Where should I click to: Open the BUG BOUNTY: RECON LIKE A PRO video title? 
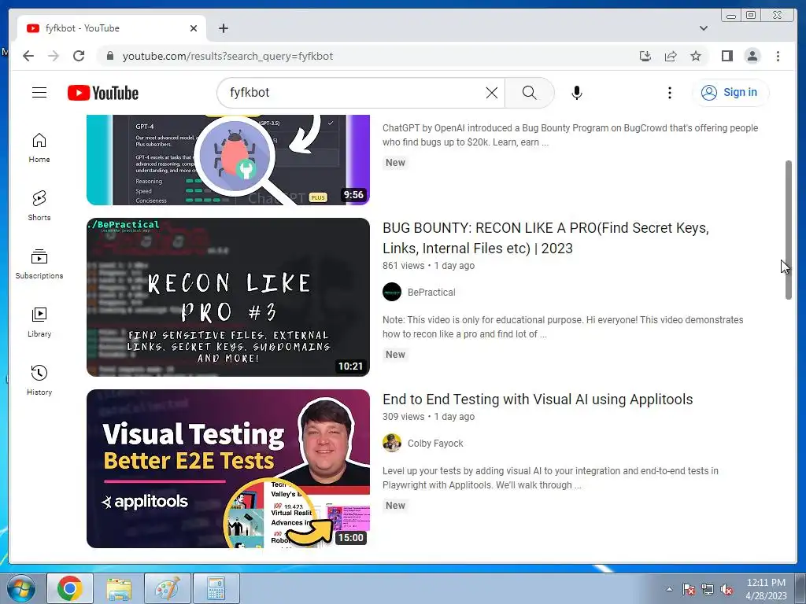pyautogui.click(x=545, y=238)
